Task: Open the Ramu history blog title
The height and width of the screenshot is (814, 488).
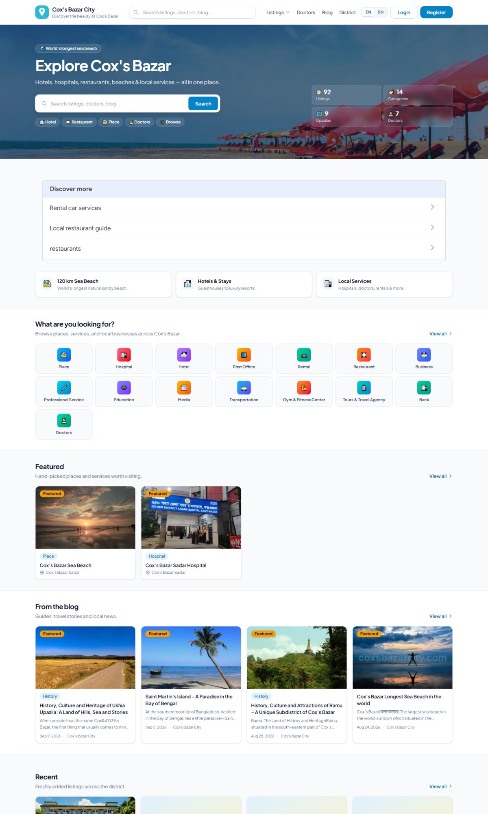Action: [297, 709]
